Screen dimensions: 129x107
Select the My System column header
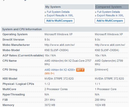pos(69,7)
